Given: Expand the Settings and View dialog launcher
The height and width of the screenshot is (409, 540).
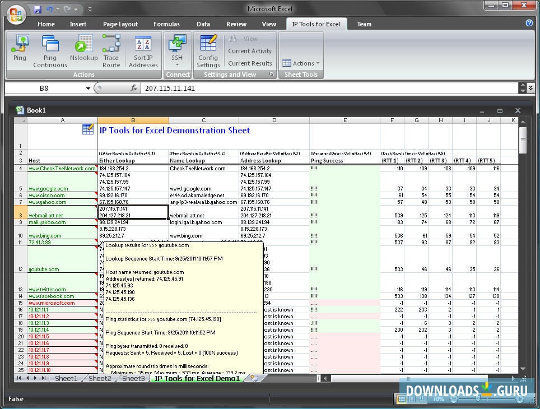Looking at the screenshot, I should coord(272,75).
